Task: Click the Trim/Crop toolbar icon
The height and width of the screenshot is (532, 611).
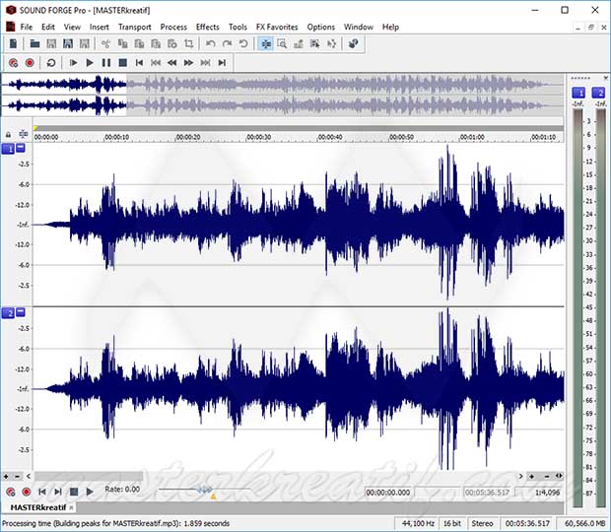Action: (x=189, y=43)
